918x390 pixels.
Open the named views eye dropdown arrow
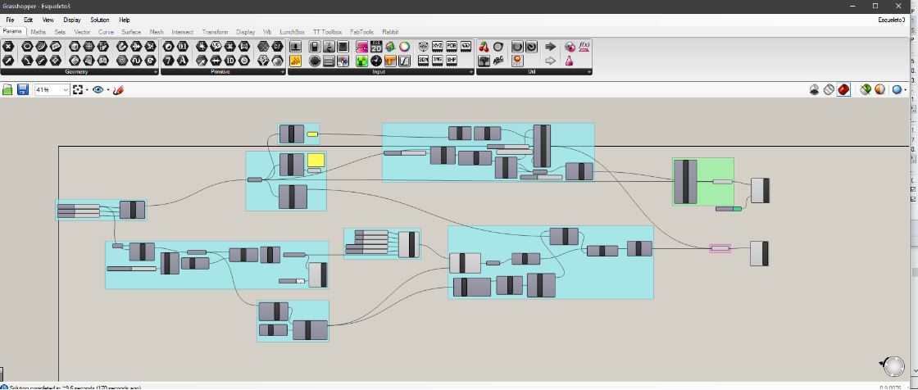pos(107,89)
